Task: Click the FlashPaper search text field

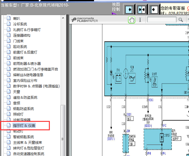Action: [x=162, y=20]
